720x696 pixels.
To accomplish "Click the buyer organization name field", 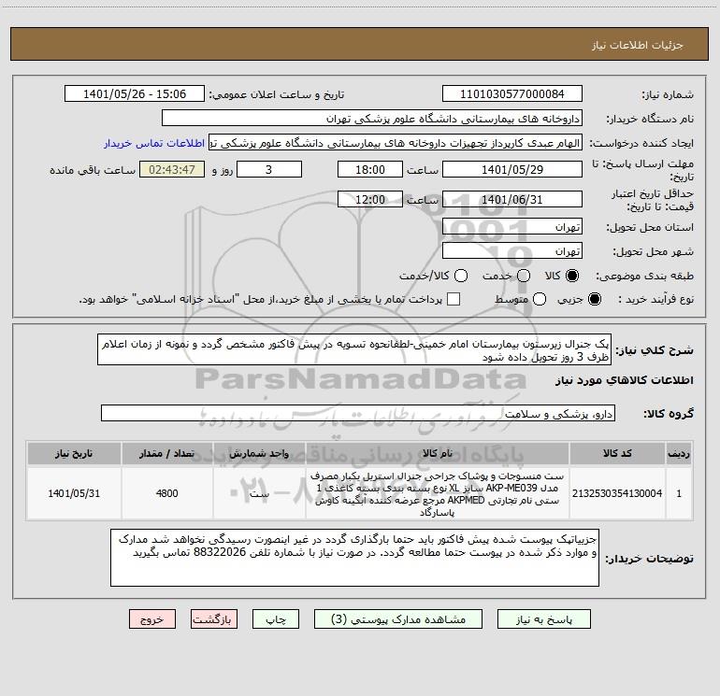I will pyautogui.click(x=372, y=118).
